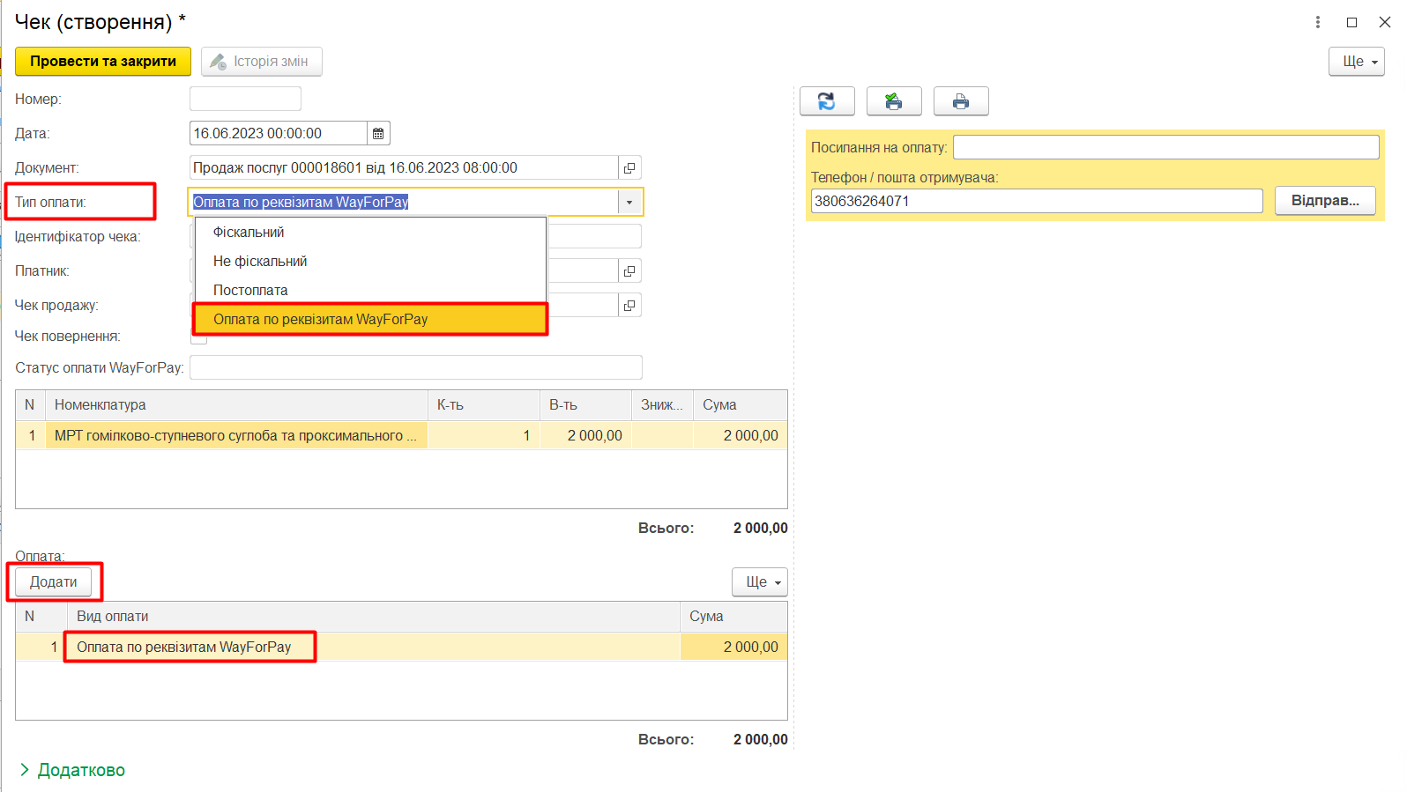Click the Посилання на оплату input field
The image size is (1407, 792).
pyautogui.click(x=1165, y=147)
